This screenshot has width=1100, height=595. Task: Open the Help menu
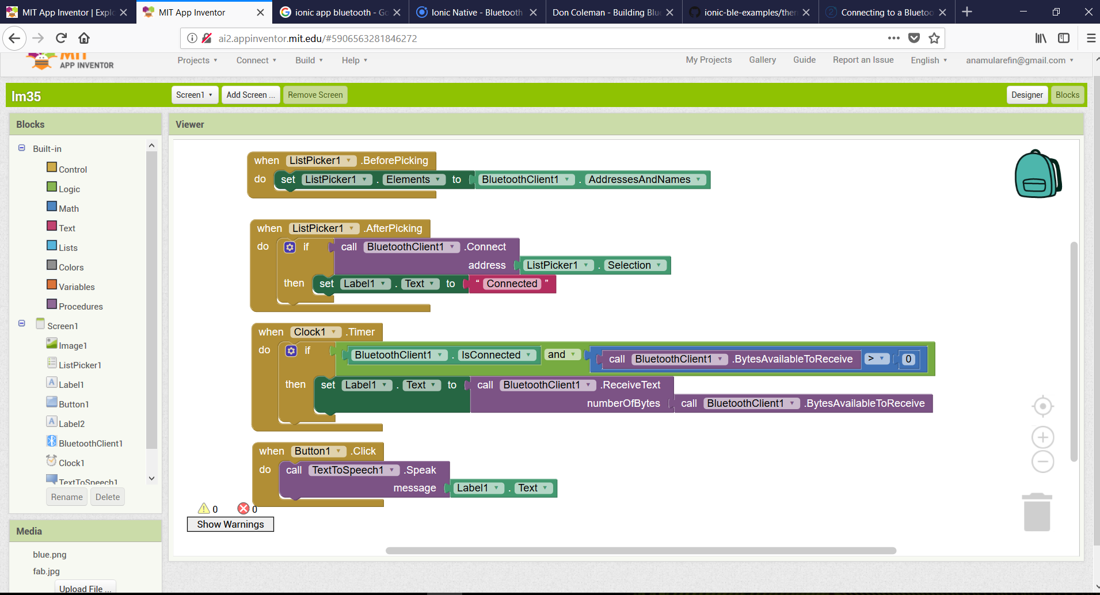(x=355, y=60)
